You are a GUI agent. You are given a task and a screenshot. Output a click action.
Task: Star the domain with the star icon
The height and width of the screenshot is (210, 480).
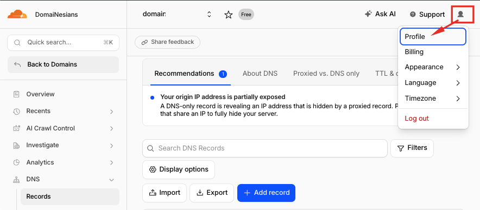point(229,15)
